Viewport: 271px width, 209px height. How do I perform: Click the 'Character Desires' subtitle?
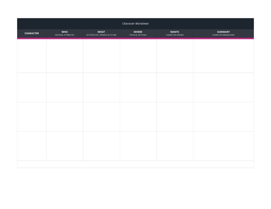[175, 35]
